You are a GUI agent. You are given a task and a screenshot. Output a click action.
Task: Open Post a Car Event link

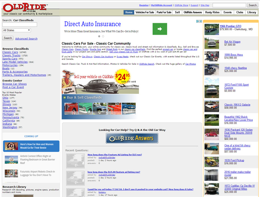point(13,87)
